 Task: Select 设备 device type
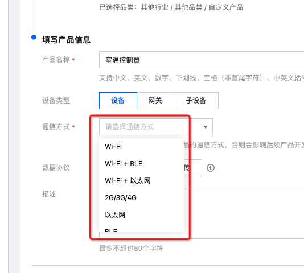click(x=118, y=101)
